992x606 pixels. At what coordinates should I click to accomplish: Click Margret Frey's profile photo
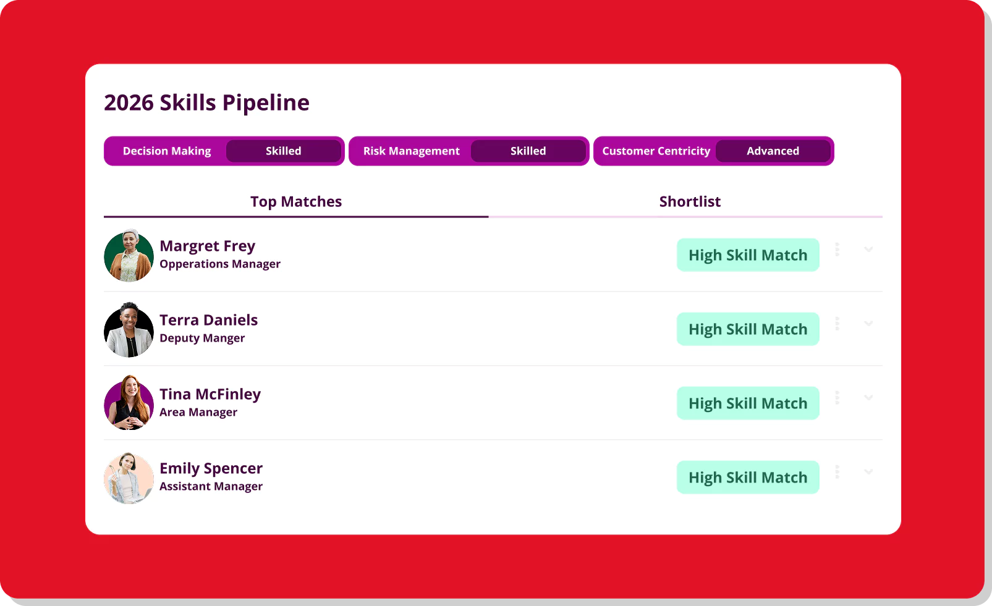(x=129, y=256)
